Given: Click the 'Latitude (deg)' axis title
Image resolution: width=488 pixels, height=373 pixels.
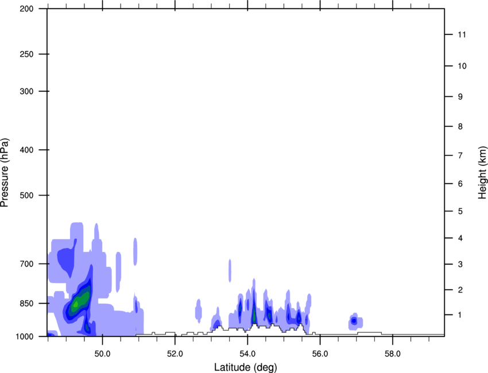Looking at the screenshot, I should tap(245, 367).
